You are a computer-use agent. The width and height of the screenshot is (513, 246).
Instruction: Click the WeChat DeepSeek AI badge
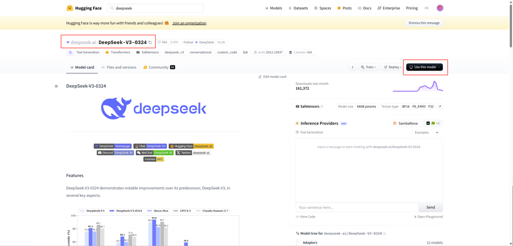tap(155, 153)
